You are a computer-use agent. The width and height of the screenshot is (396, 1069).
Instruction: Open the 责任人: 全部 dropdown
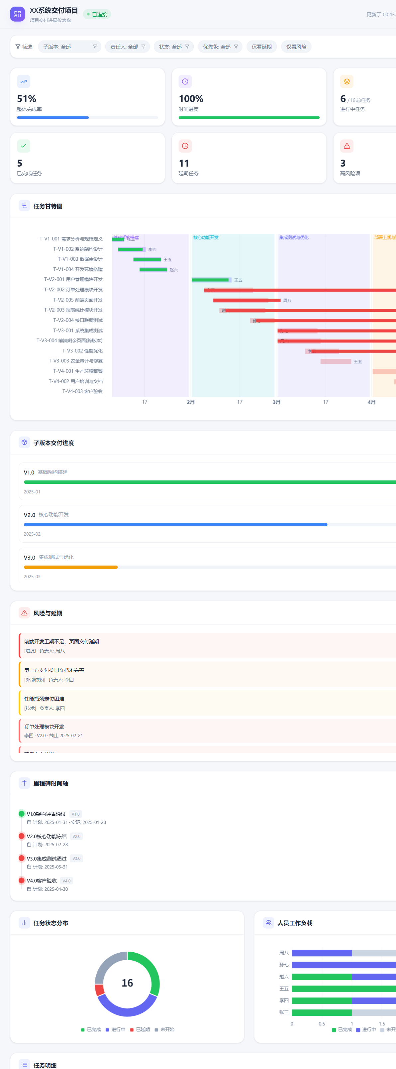point(127,47)
